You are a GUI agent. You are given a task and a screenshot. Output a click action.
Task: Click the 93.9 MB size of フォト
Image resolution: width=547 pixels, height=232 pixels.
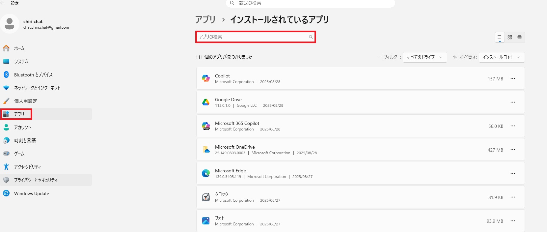495,221
